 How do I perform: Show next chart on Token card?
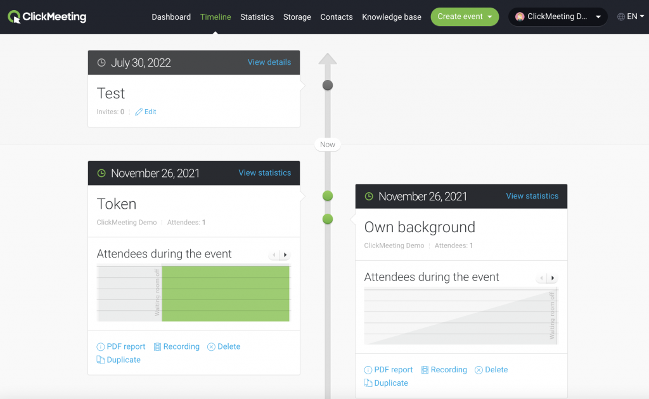(x=285, y=255)
